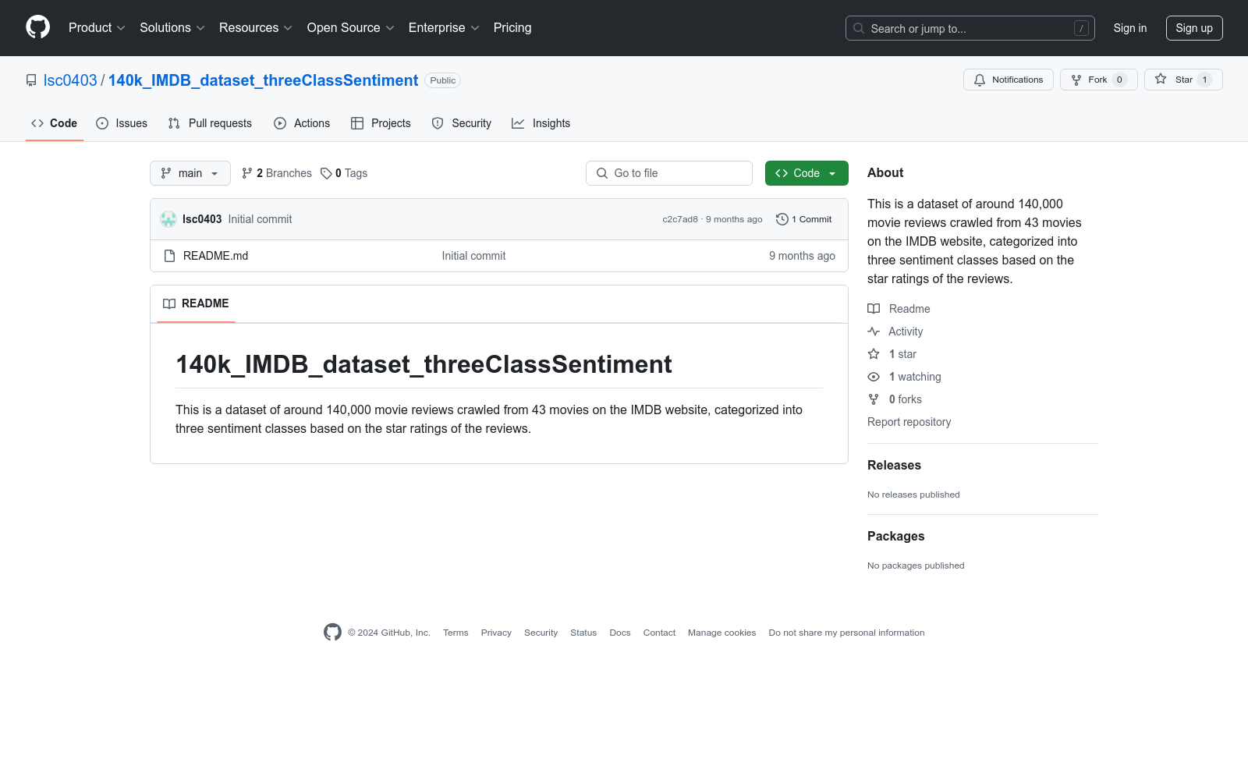The height and width of the screenshot is (780, 1248).
Task: Click the tag icon beside 0 Tags
Action: (326, 173)
